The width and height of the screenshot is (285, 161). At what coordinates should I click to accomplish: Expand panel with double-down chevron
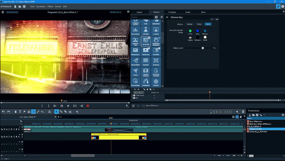click(x=133, y=105)
